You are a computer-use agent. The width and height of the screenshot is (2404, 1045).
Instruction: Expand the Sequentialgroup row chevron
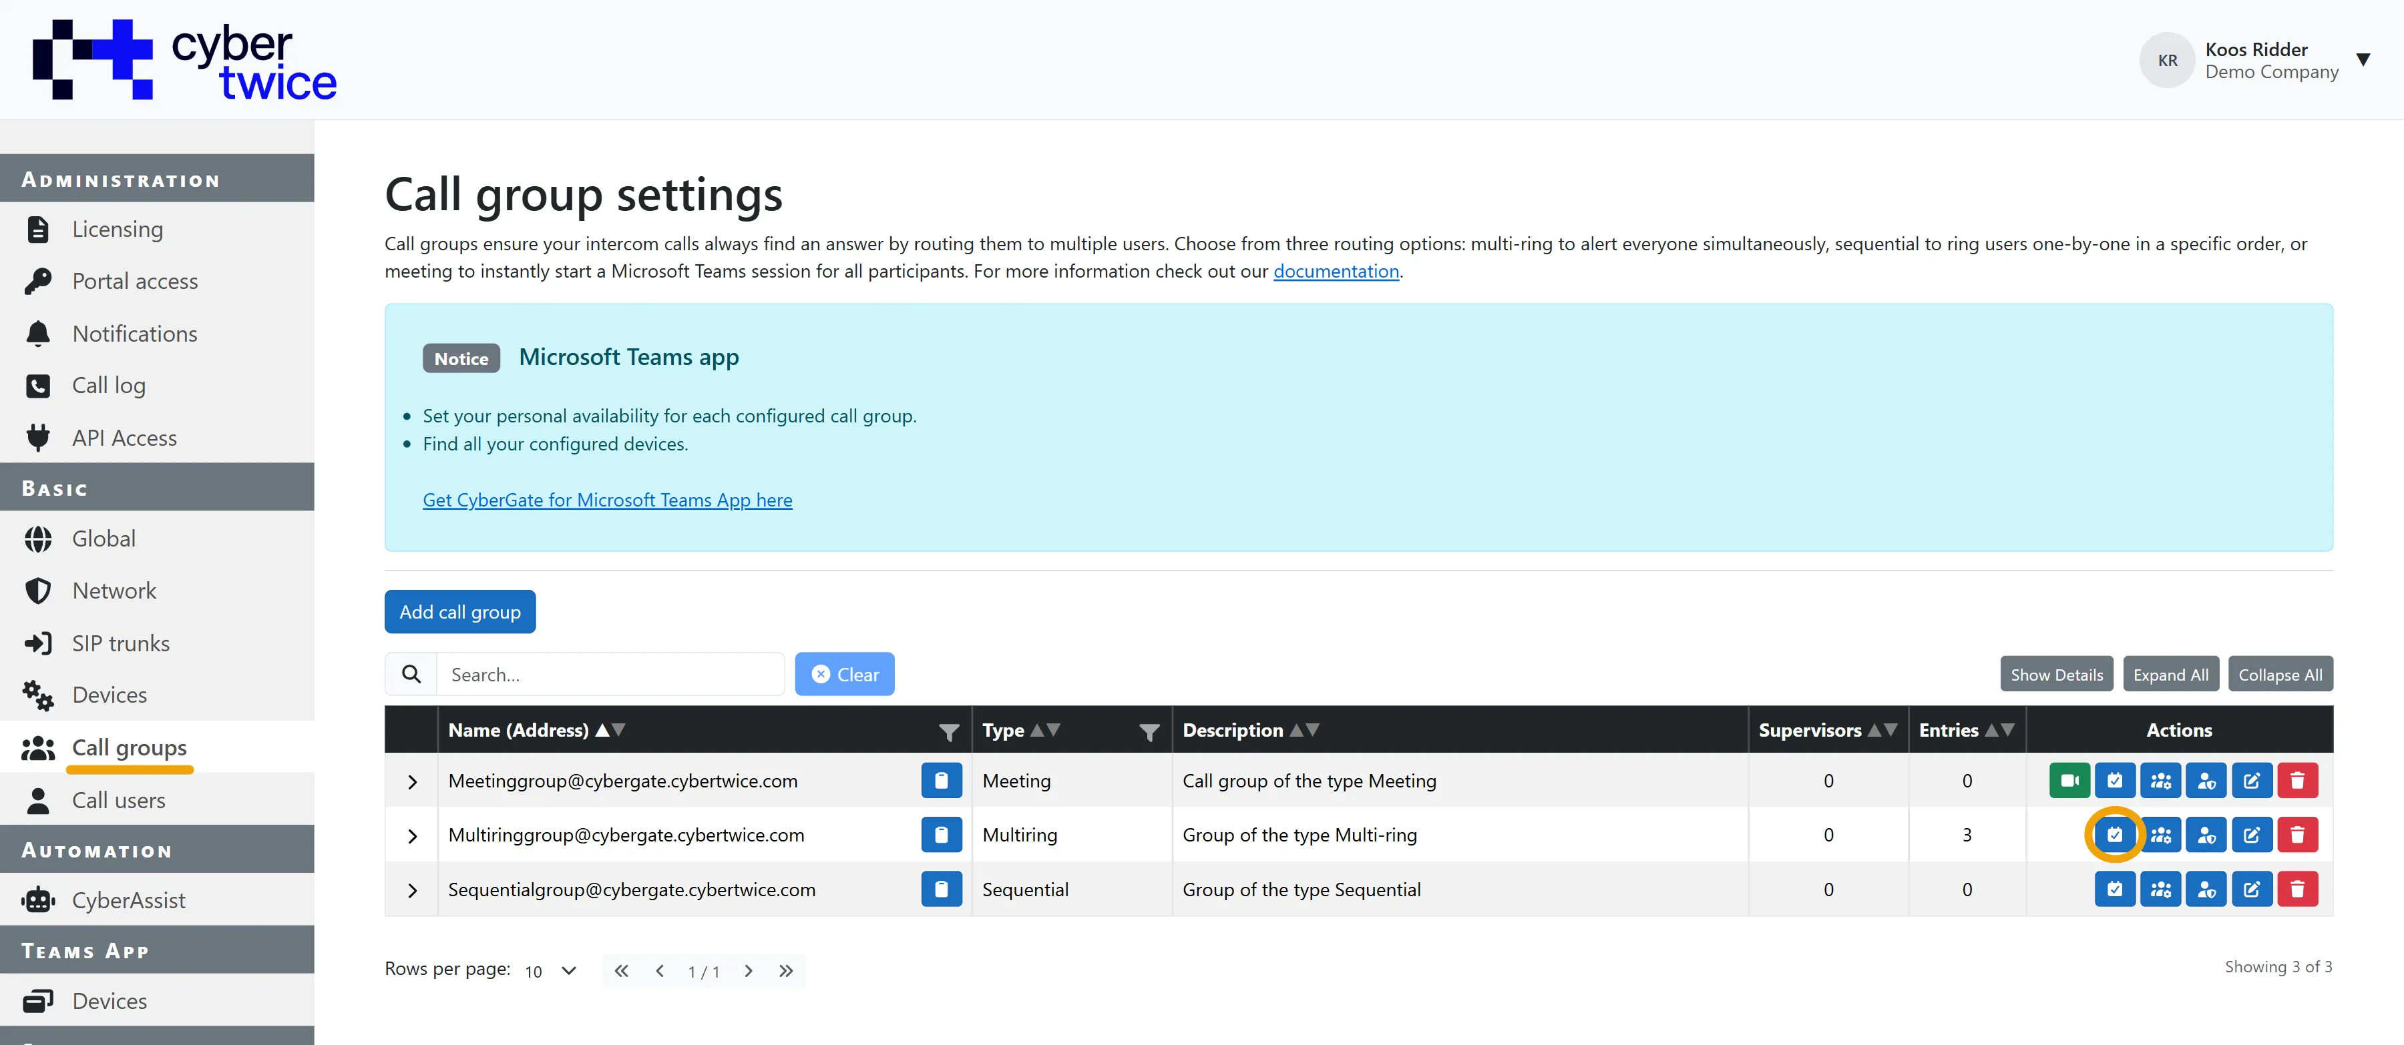point(413,890)
